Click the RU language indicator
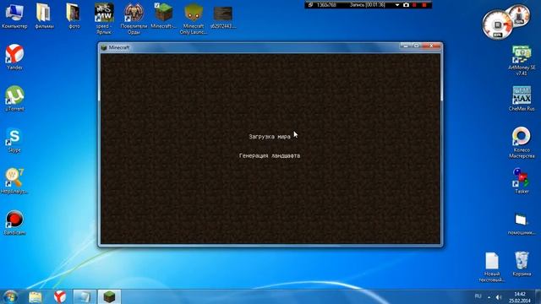This screenshot has height=304, width=541. [478, 296]
